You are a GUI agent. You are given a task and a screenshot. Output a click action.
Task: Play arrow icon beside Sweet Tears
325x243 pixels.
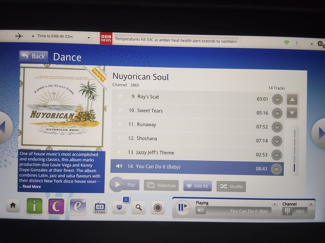(120, 110)
